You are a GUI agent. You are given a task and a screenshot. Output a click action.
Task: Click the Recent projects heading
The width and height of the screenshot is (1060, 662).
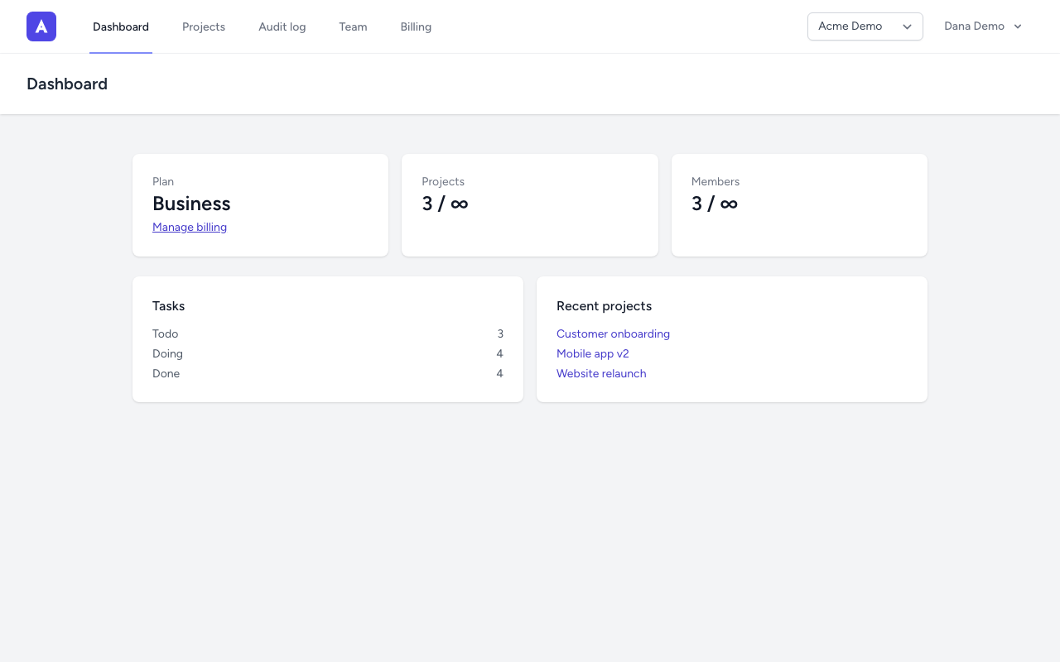click(605, 306)
